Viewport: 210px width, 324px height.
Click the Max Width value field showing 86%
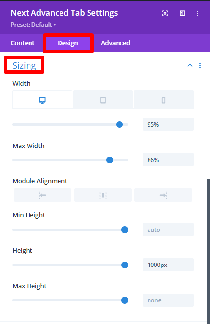pyautogui.click(x=168, y=160)
